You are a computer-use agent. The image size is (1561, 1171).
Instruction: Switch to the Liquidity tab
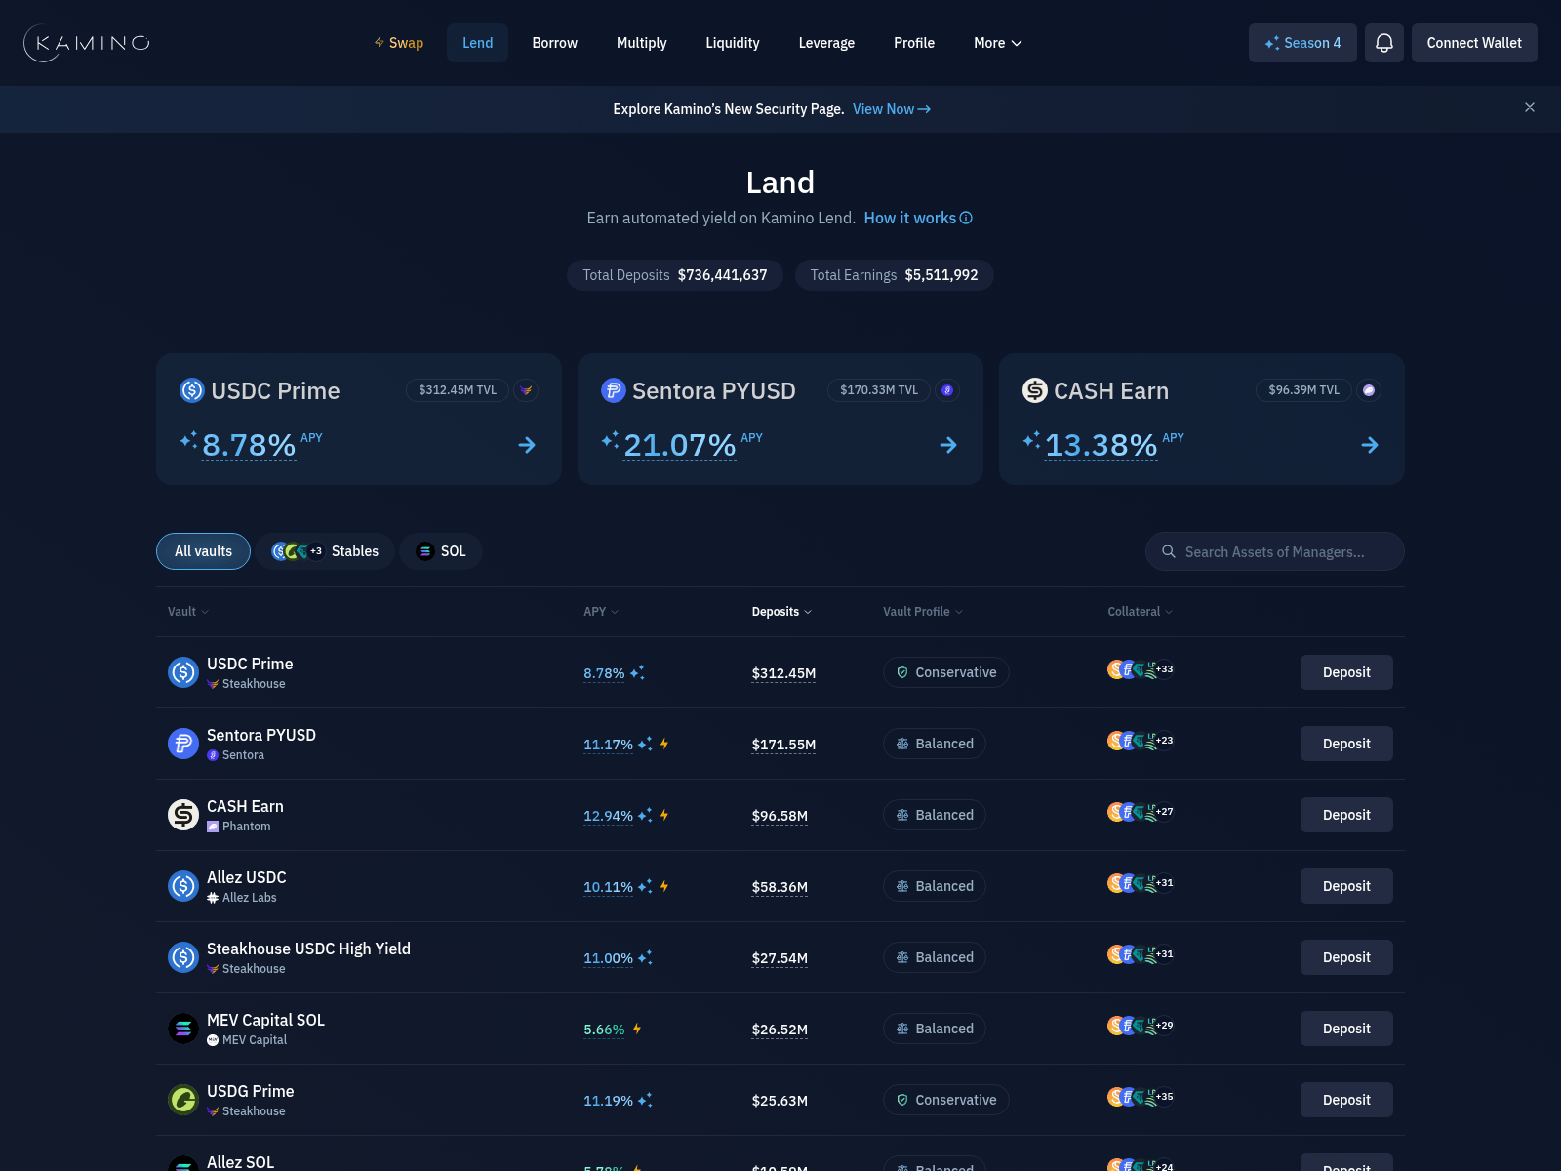tap(732, 43)
